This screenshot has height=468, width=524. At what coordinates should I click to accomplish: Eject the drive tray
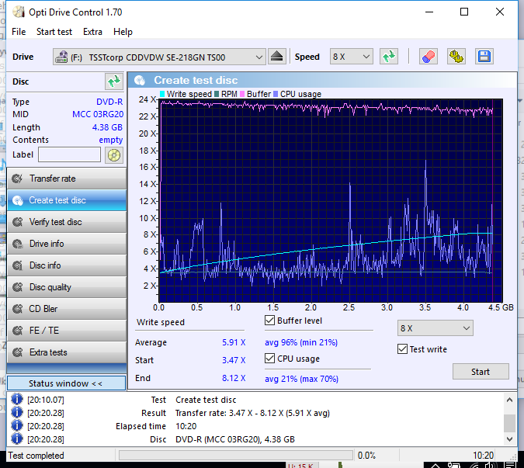pyautogui.click(x=276, y=57)
